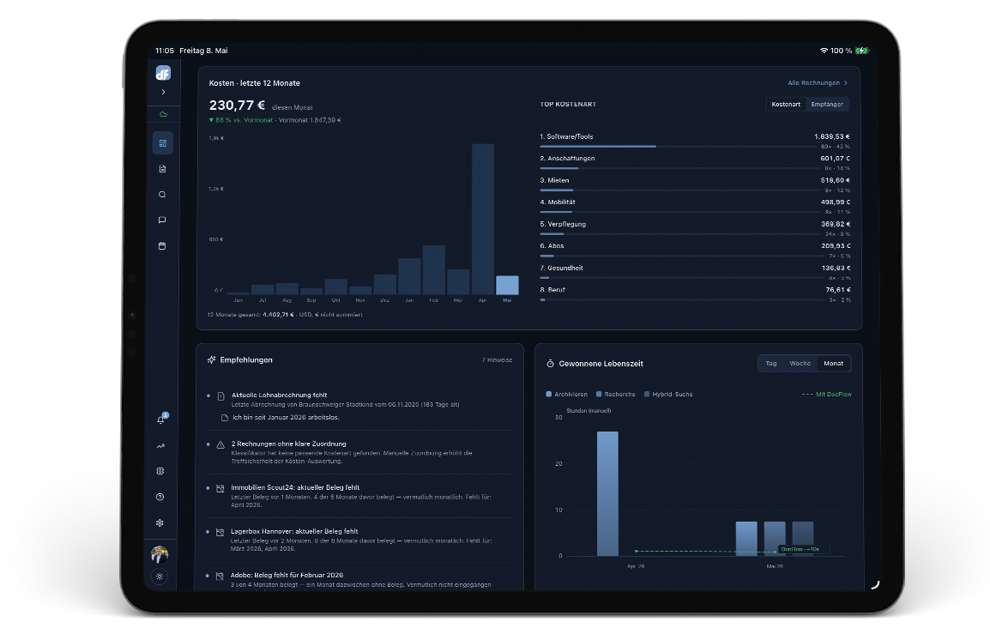Open the search magnifier icon in sidebar
Screen dimensions: 990x640
[x=162, y=195]
